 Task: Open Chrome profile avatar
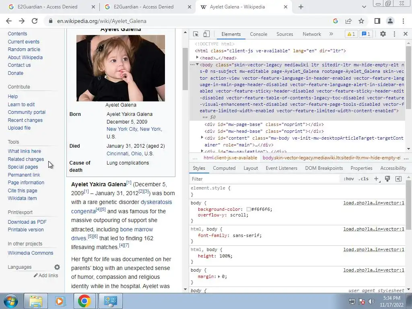390,21
